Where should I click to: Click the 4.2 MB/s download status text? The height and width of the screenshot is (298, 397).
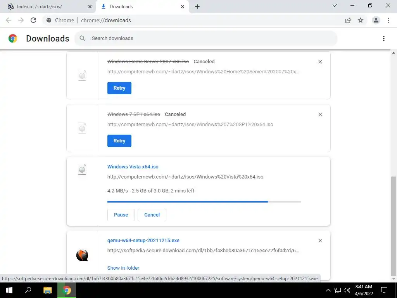click(x=151, y=191)
